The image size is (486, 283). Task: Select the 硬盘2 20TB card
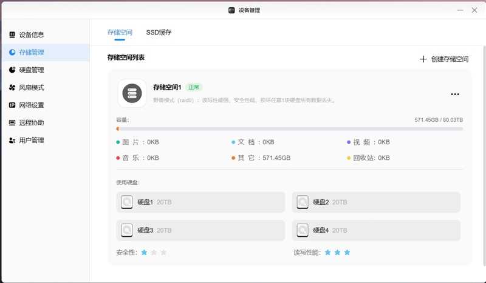click(x=376, y=202)
